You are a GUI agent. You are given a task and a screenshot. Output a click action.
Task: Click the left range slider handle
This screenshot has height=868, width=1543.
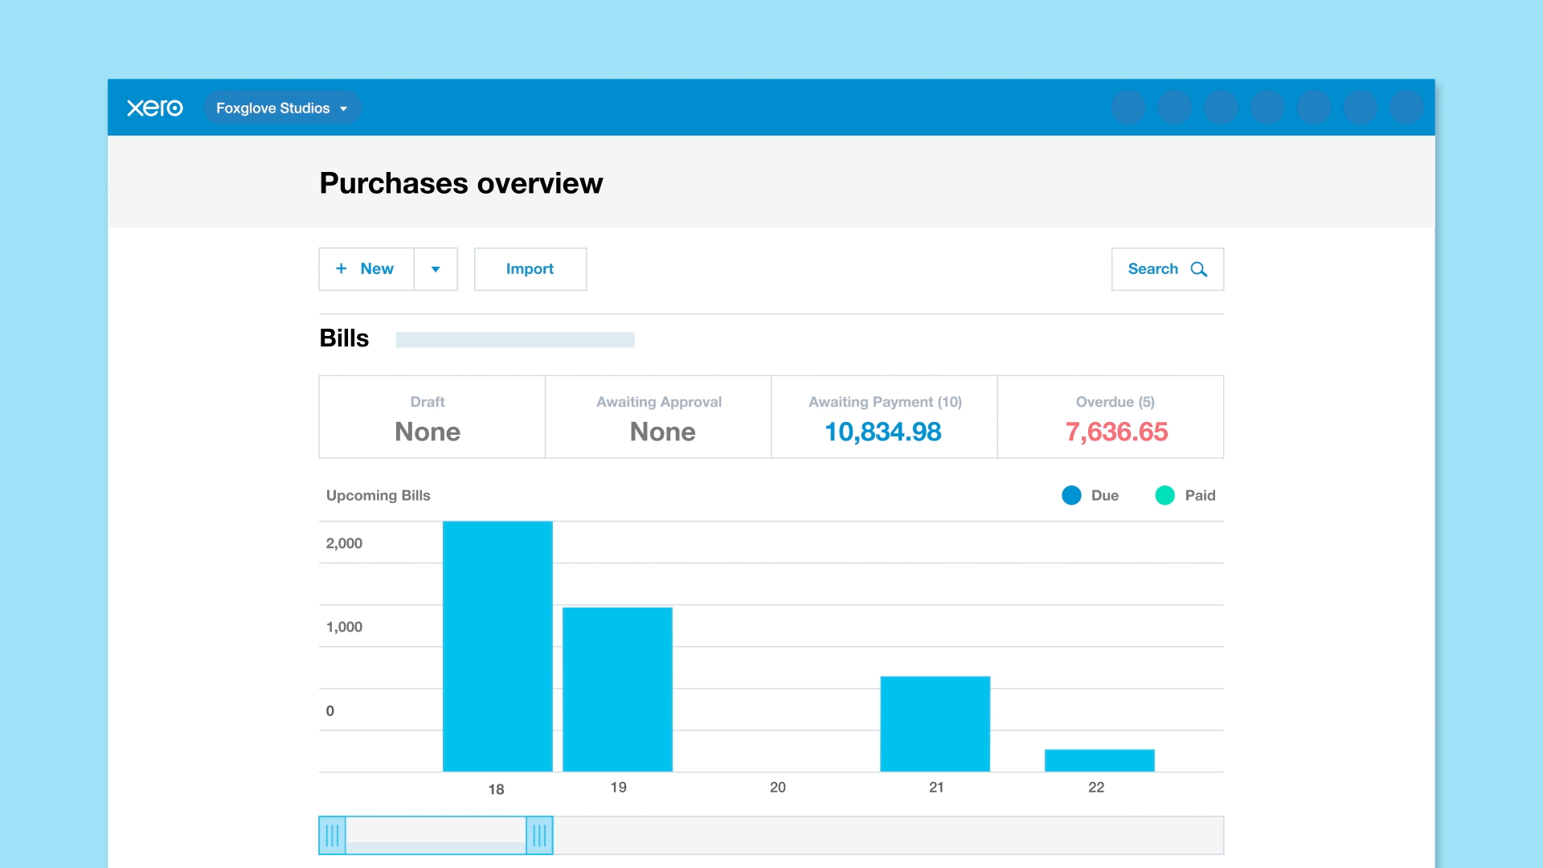332,836
